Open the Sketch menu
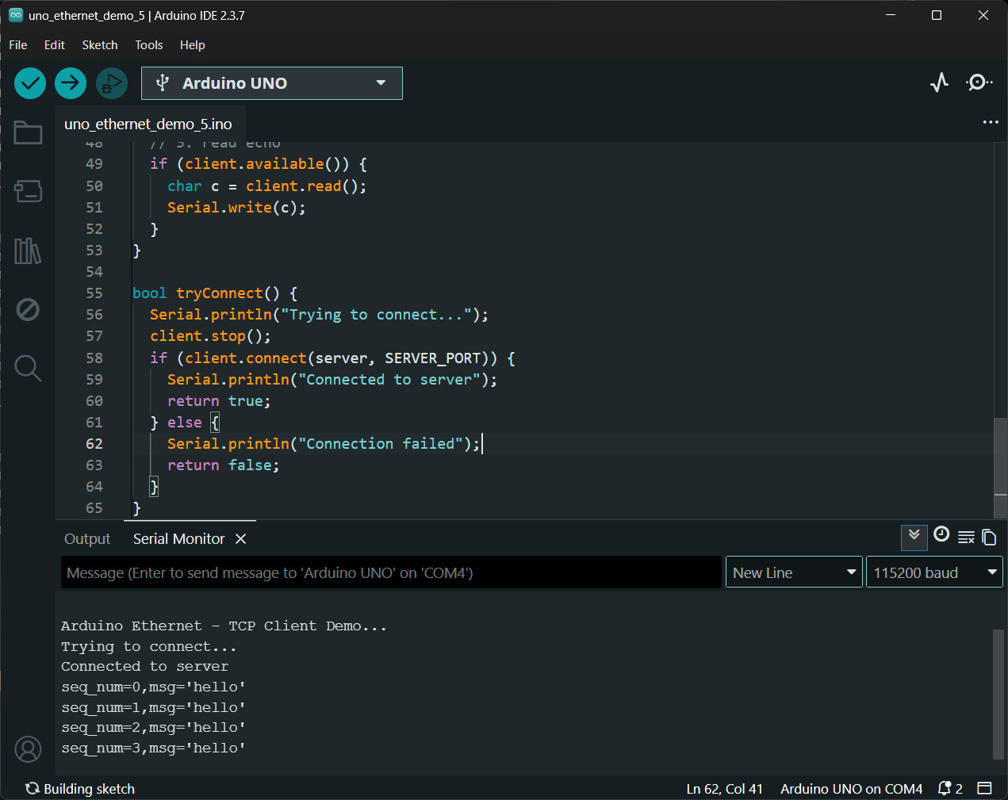Screen dimensions: 1008x800 point(100,45)
